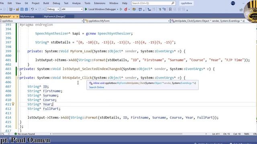Expand the Undo history dropdown arrow
257x144 pixels.
click(x=36, y=9)
